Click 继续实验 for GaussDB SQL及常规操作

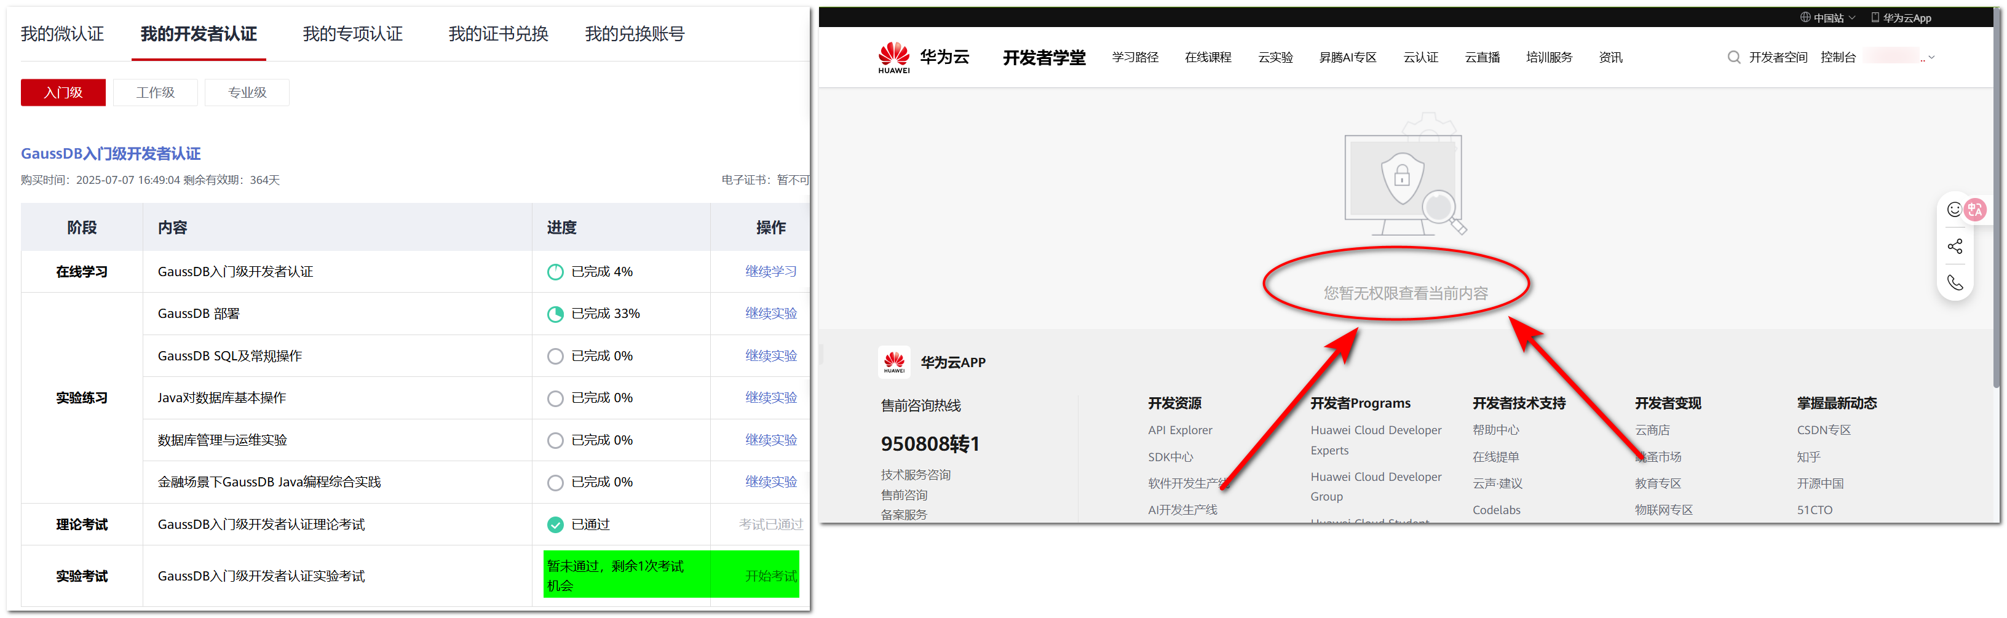point(770,355)
